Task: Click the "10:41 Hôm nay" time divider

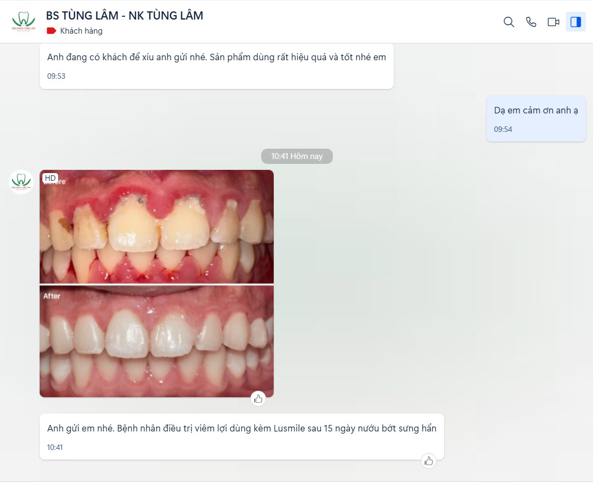Action: tap(296, 156)
